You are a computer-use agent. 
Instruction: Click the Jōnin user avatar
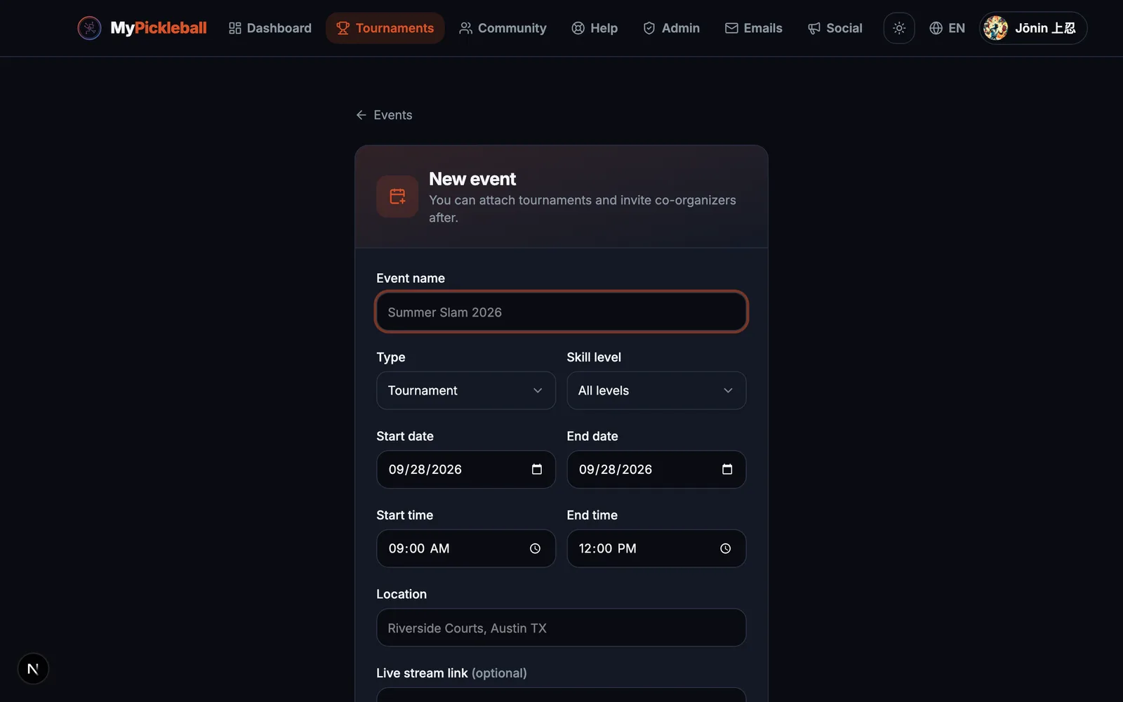click(995, 28)
